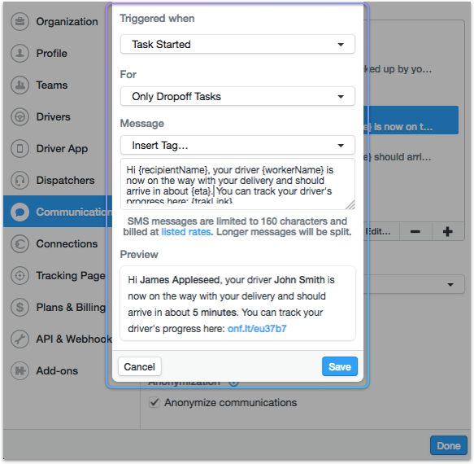The image size is (474, 464).
Task: Switch to the Connections settings section
Action: pos(58,243)
